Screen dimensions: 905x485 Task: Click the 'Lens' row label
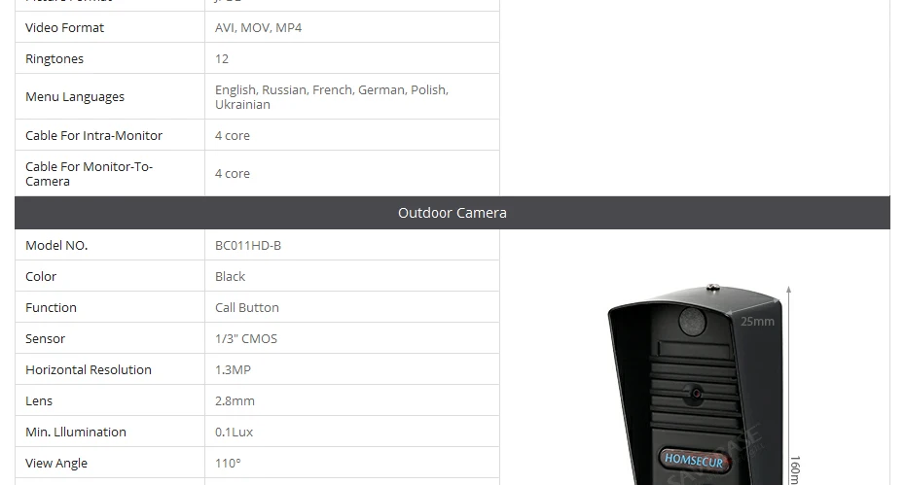[x=39, y=401]
